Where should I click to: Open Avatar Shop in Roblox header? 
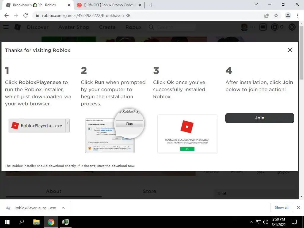click(74, 27)
